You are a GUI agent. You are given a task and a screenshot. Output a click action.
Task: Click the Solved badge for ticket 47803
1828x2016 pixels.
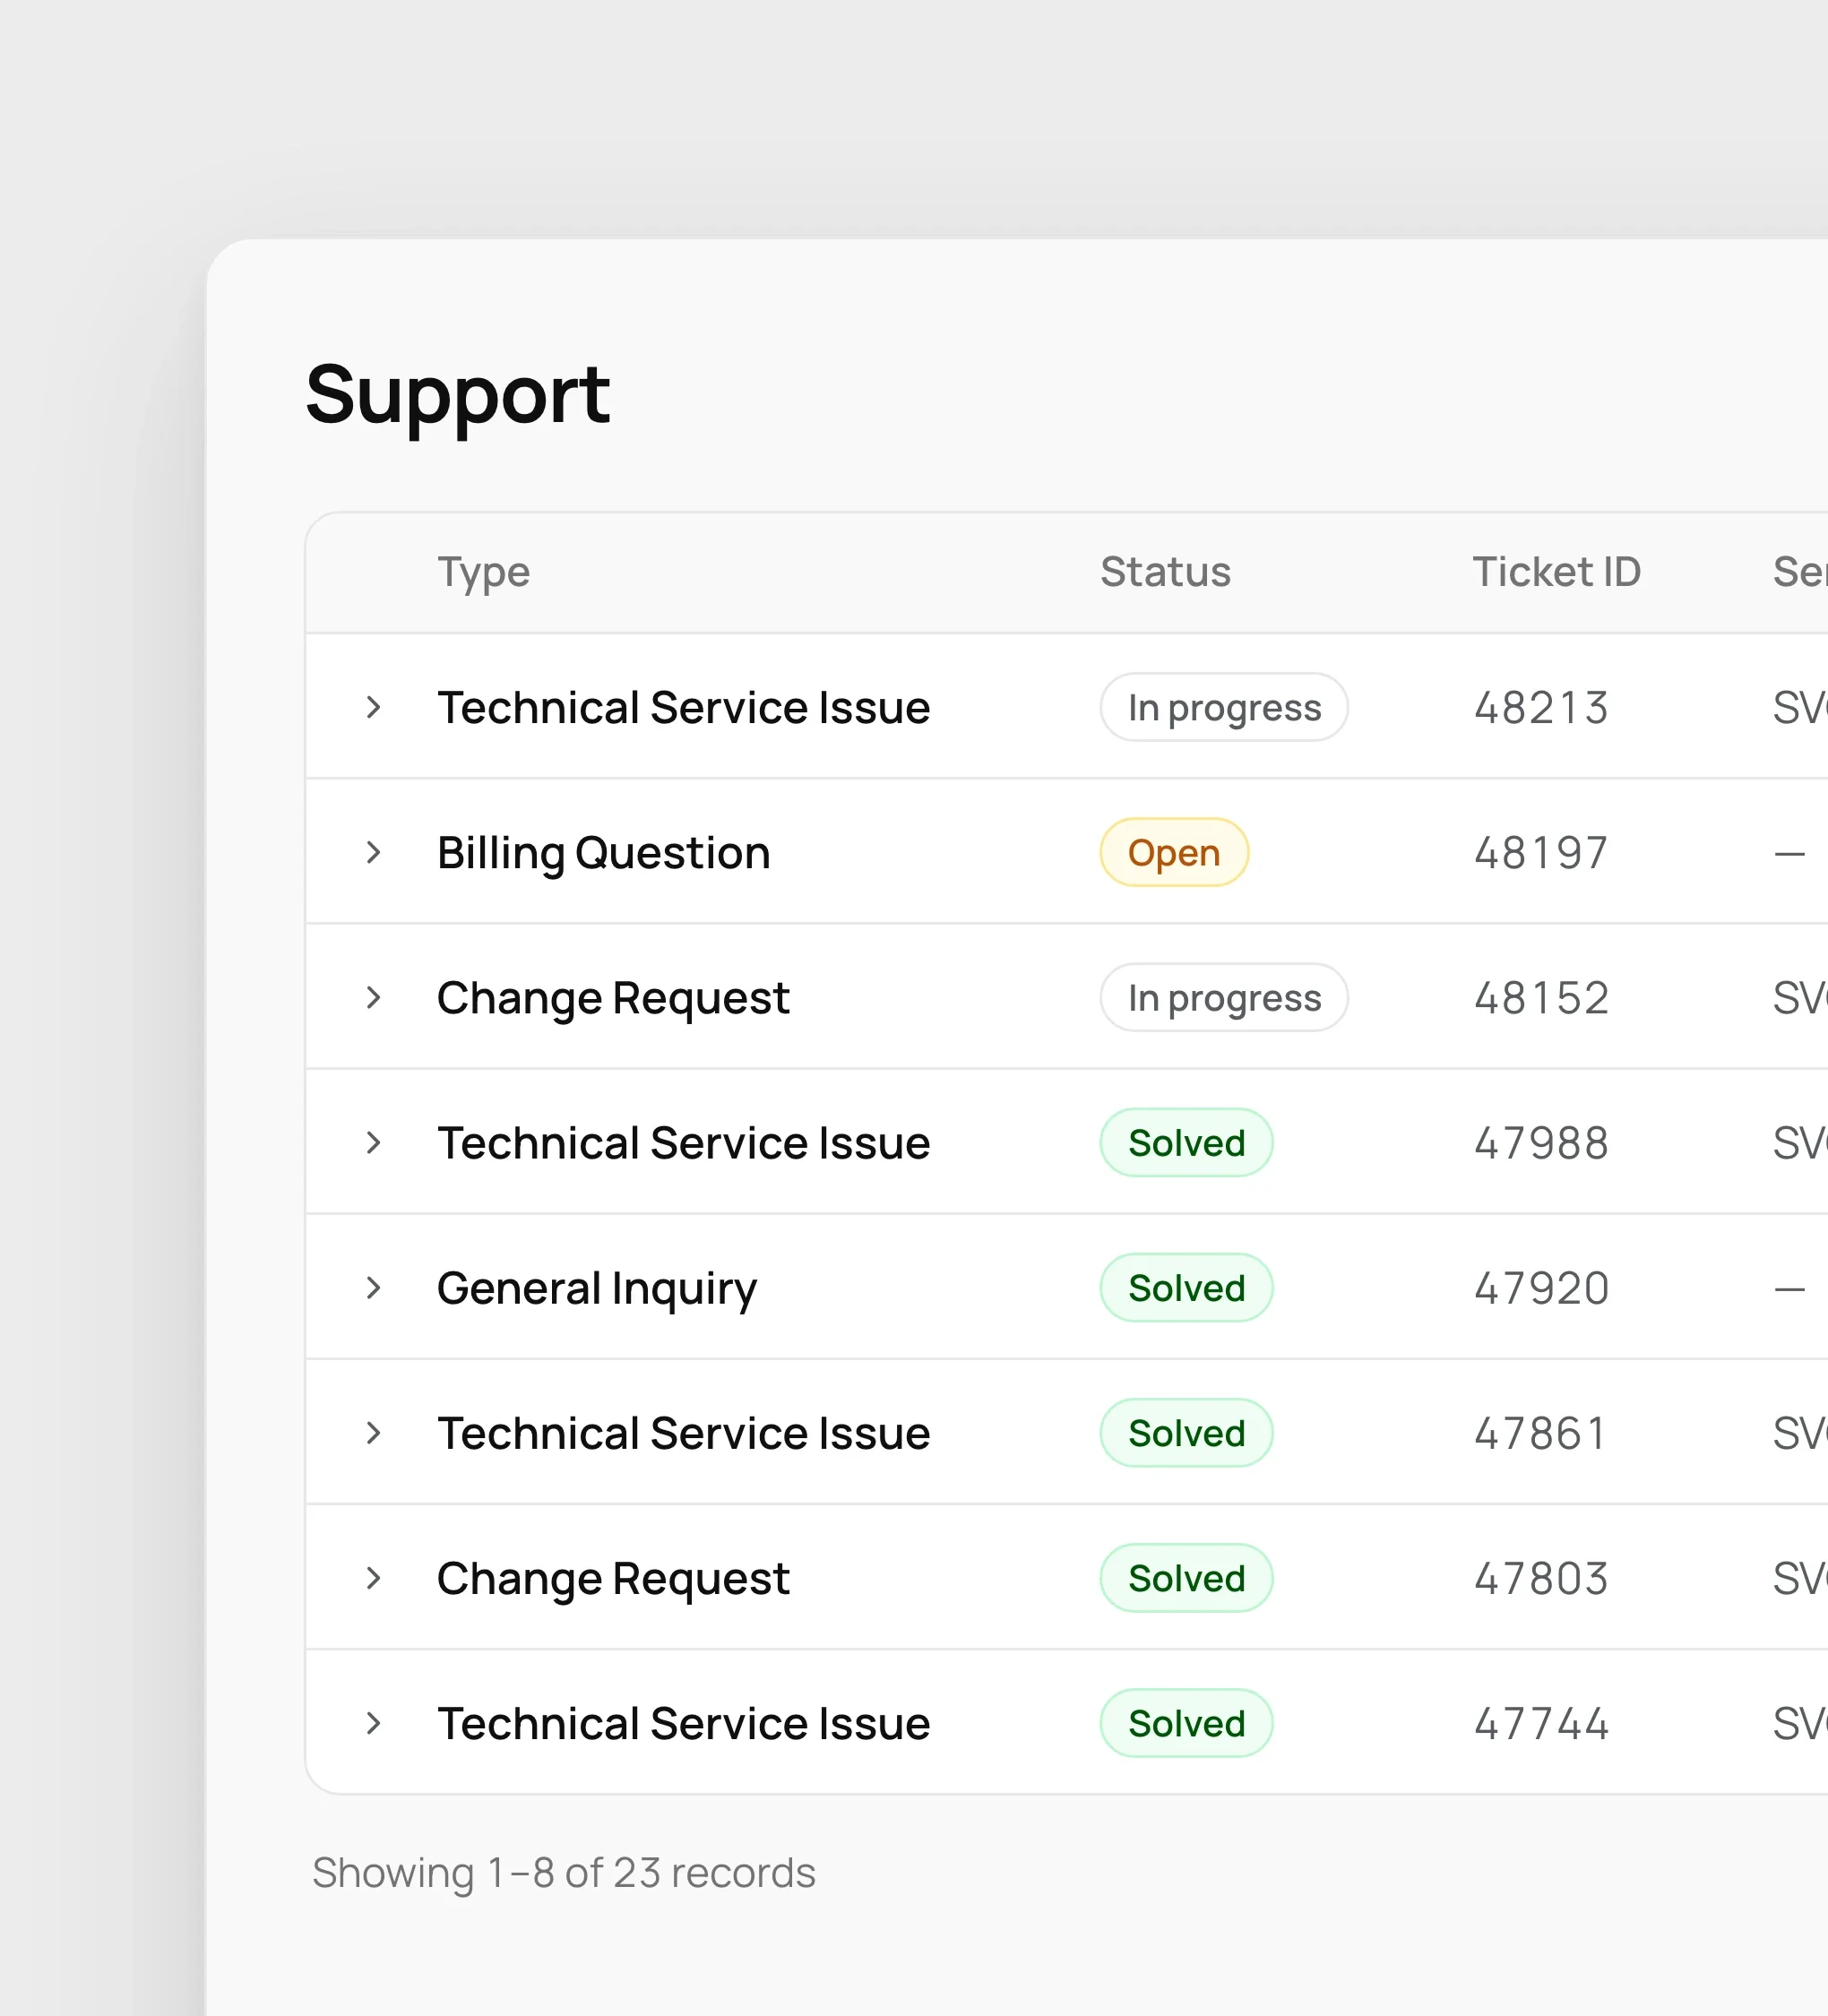point(1186,1578)
